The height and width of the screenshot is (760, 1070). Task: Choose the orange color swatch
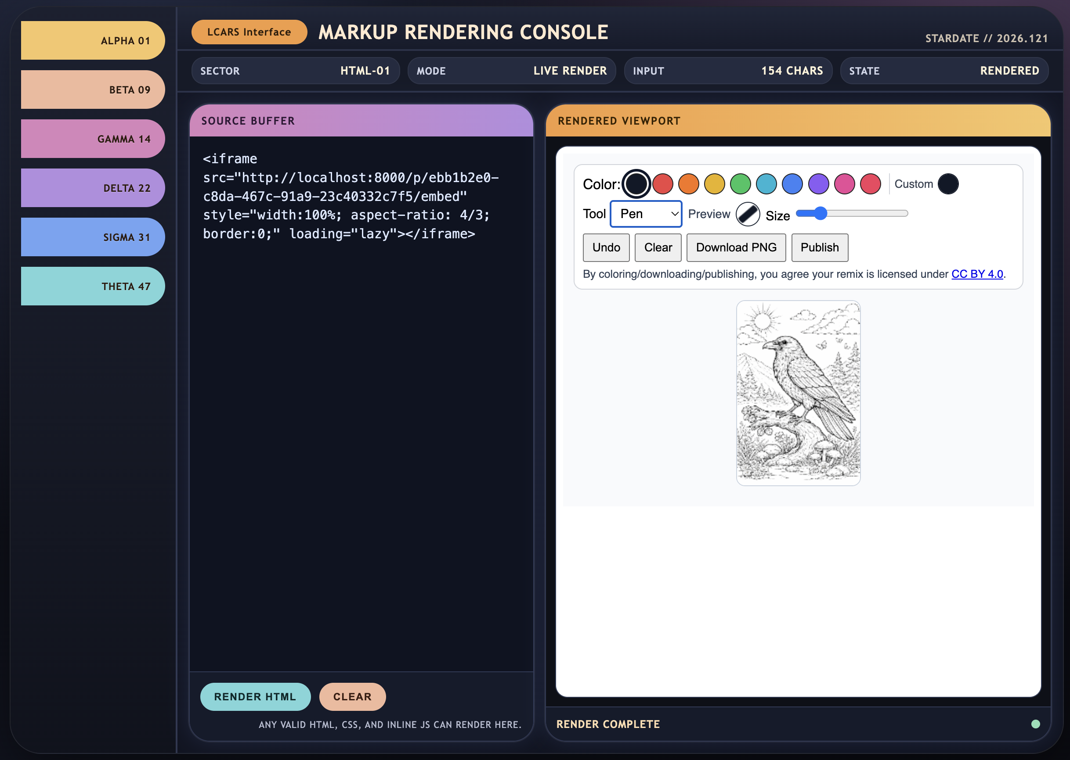tap(689, 184)
